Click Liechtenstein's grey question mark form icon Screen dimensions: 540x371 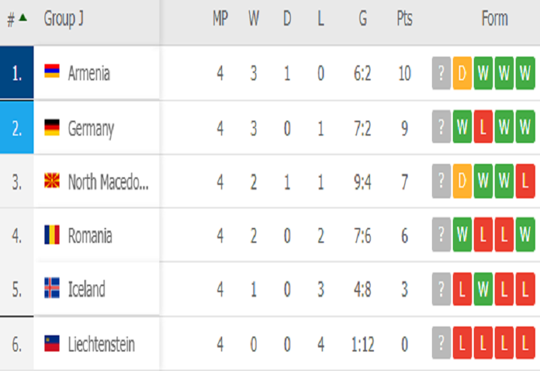[x=441, y=345]
